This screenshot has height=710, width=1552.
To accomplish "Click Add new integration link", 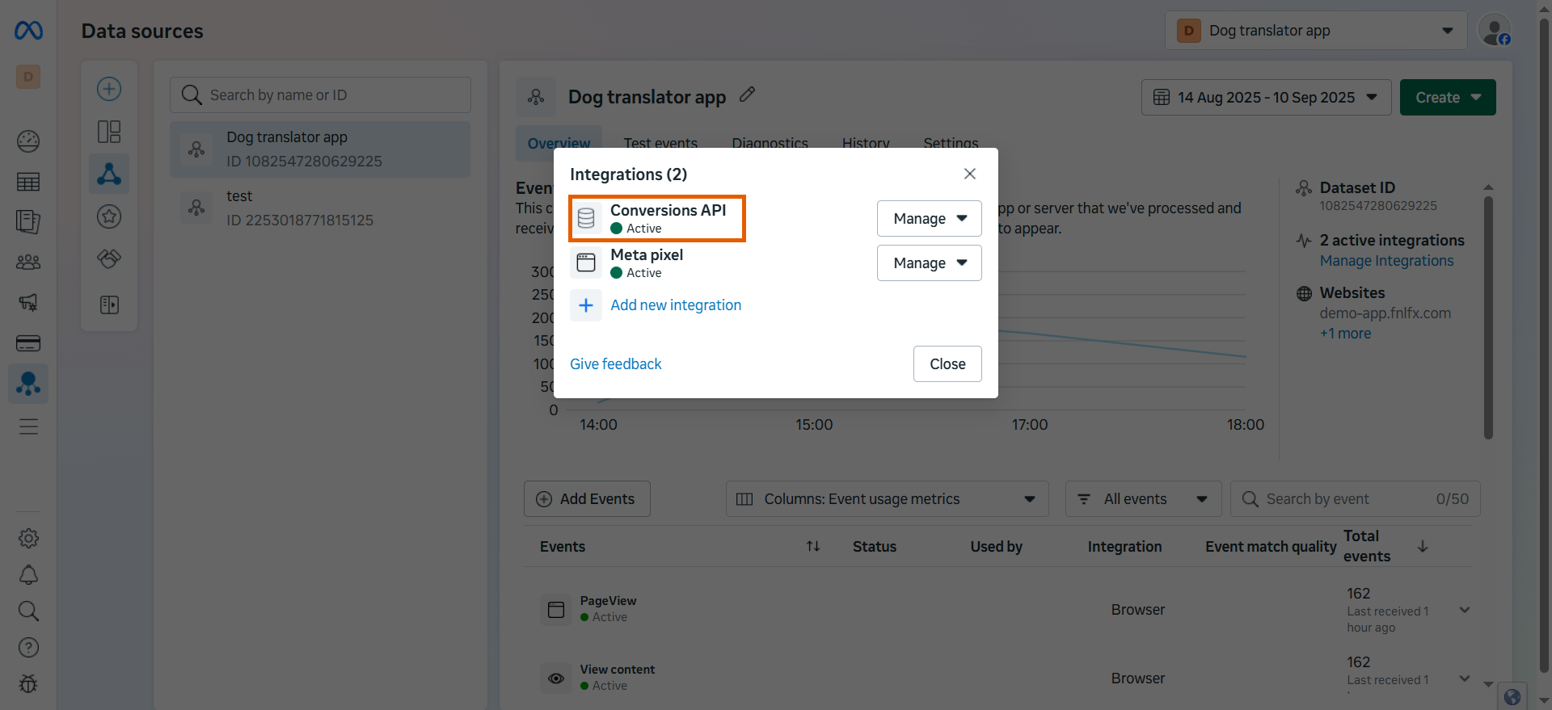I will pos(676,305).
